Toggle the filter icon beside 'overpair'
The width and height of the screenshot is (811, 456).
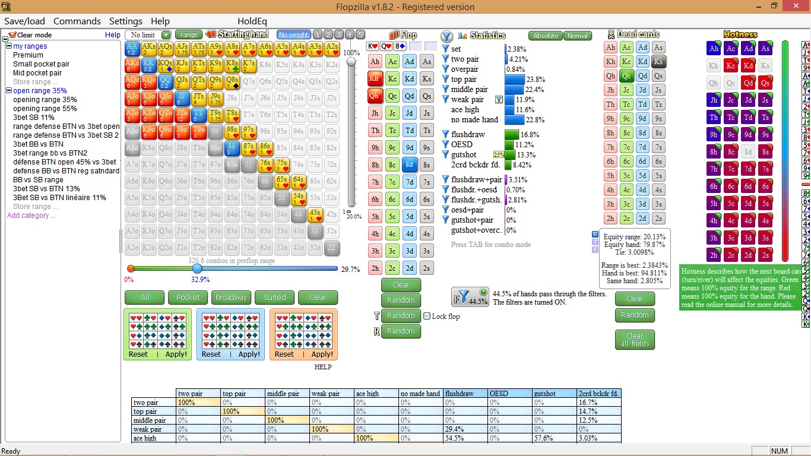click(x=446, y=69)
